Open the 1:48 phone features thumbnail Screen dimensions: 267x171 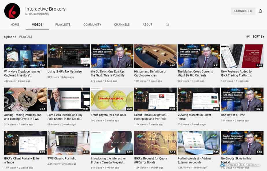(x=242, y=56)
